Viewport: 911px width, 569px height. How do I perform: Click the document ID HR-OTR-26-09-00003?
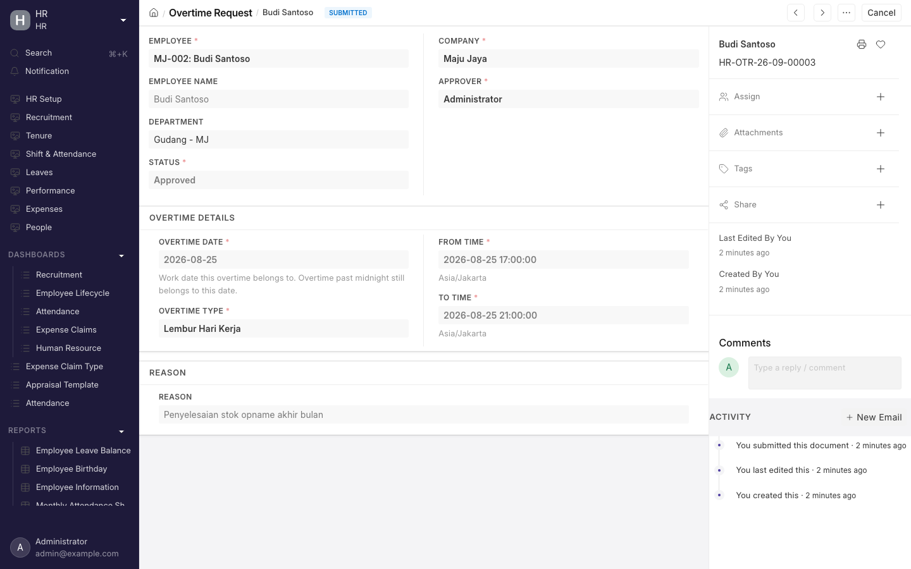pyautogui.click(x=767, y=63)
